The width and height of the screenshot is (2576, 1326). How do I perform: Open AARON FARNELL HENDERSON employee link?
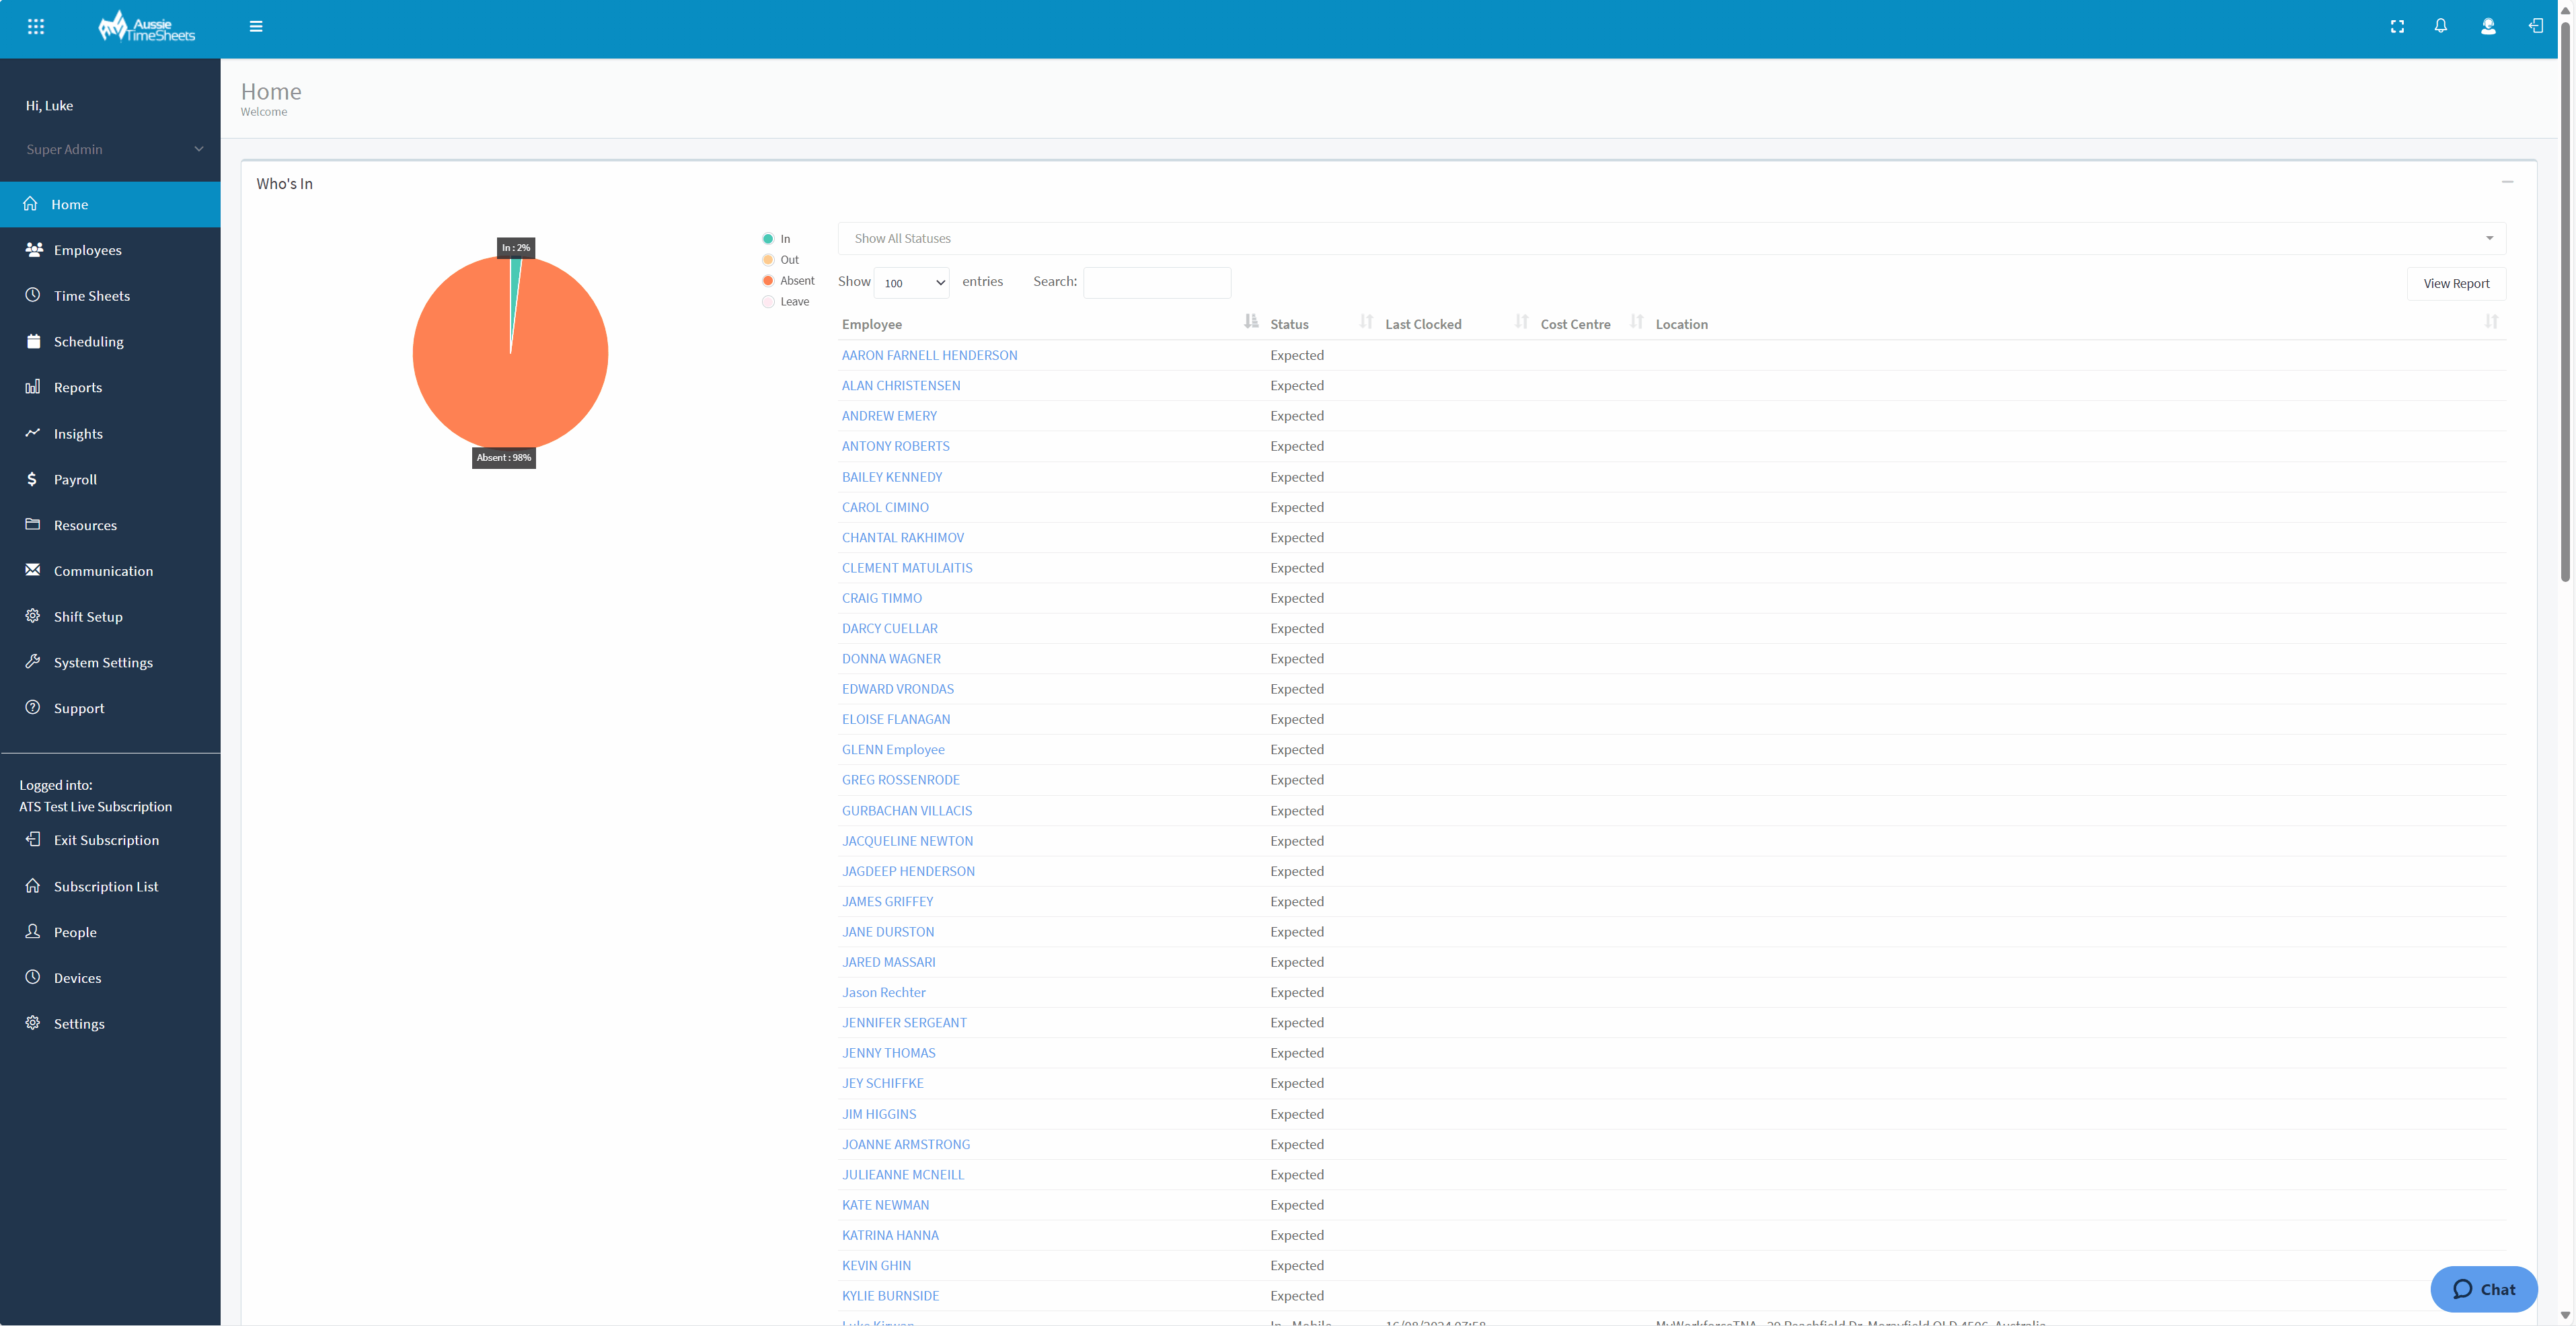(x=929, y=355)
